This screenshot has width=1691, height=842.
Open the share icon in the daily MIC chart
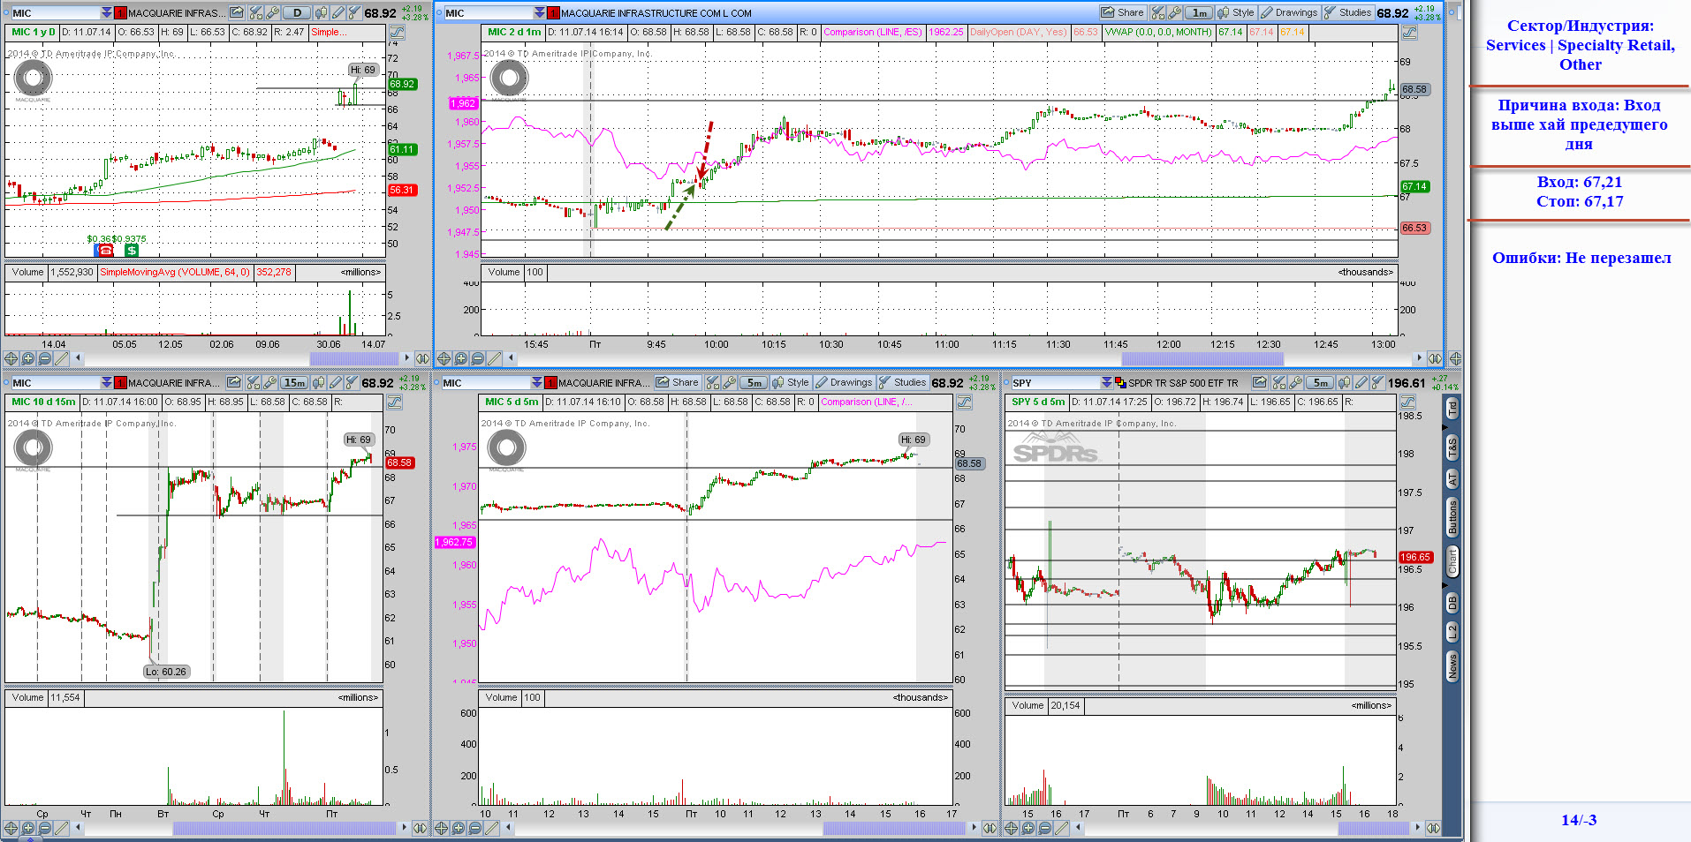click(236, 12)
